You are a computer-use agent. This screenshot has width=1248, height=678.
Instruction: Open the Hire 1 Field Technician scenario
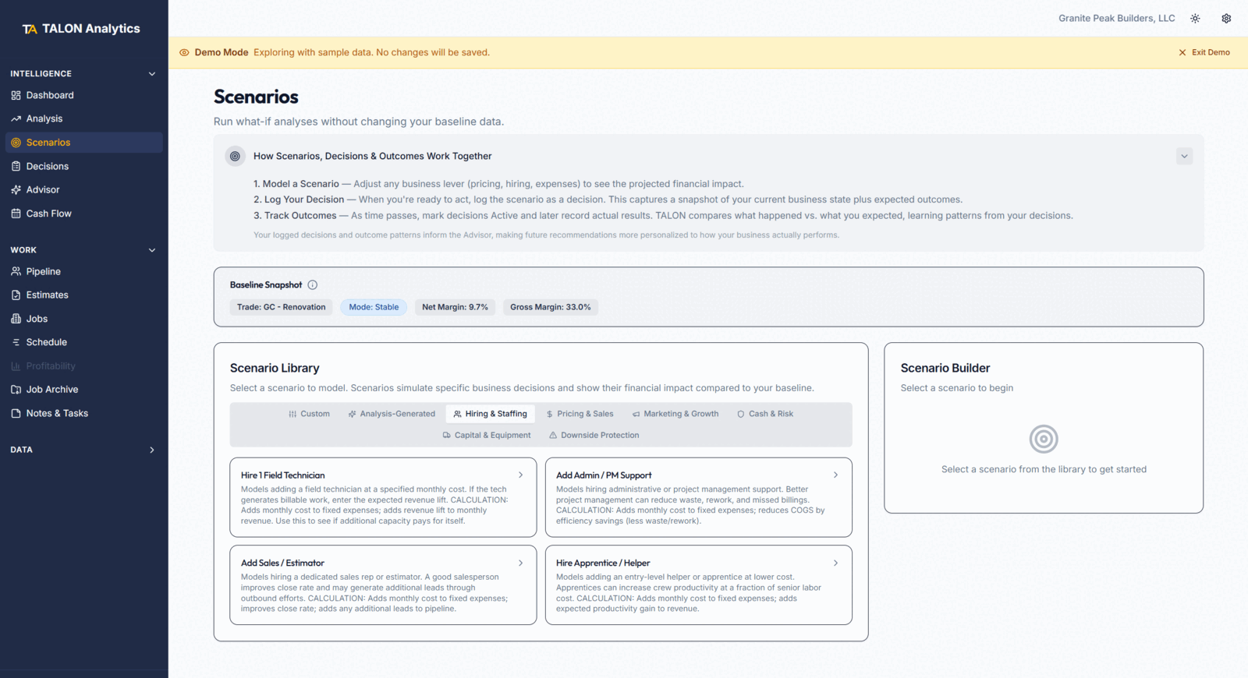[x=383, y=497]
